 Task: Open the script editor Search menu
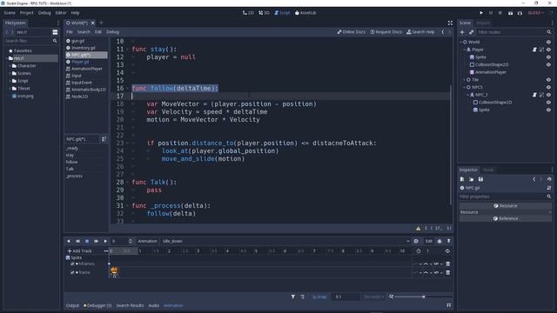click(84, 32)
